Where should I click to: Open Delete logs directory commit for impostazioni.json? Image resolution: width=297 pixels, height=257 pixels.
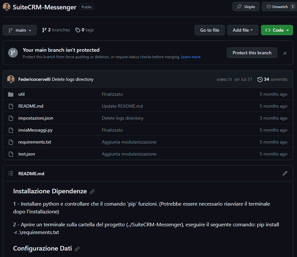(x=123, y=118)
